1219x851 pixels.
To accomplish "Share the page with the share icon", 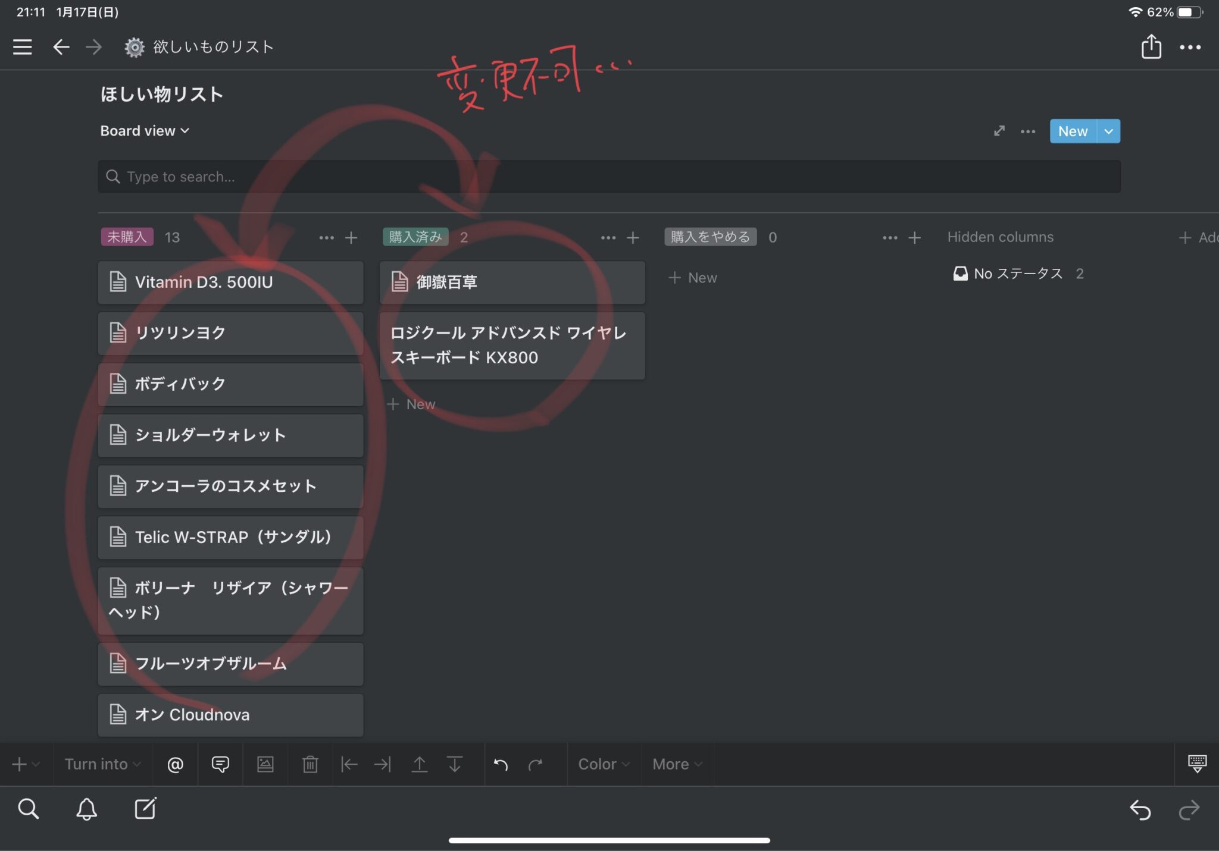I will pos(1152,47).
